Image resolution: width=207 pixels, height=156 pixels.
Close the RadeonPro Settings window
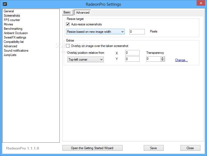(x=201, y=3)
